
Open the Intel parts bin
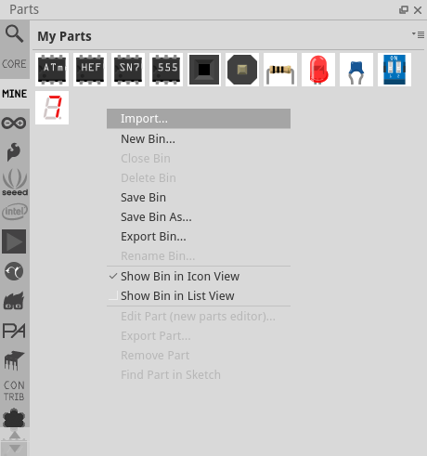click(x=15, y=212)
